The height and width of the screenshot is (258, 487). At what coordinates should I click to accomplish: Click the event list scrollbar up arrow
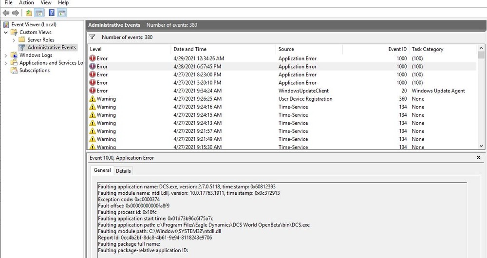(x=481, y=48)
